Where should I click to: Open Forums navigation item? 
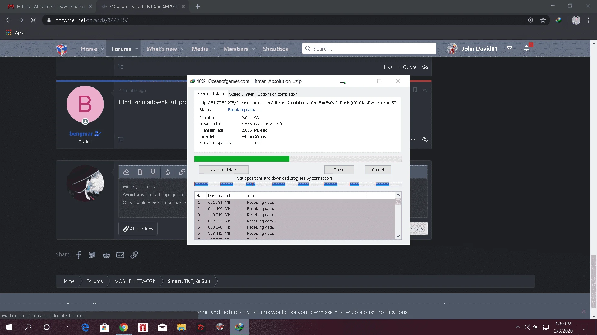coord(121,49)
